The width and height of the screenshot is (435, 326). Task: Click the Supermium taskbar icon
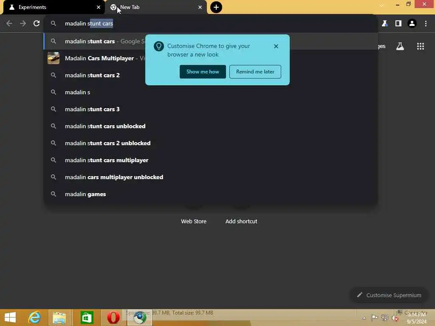tap(140, 318)
